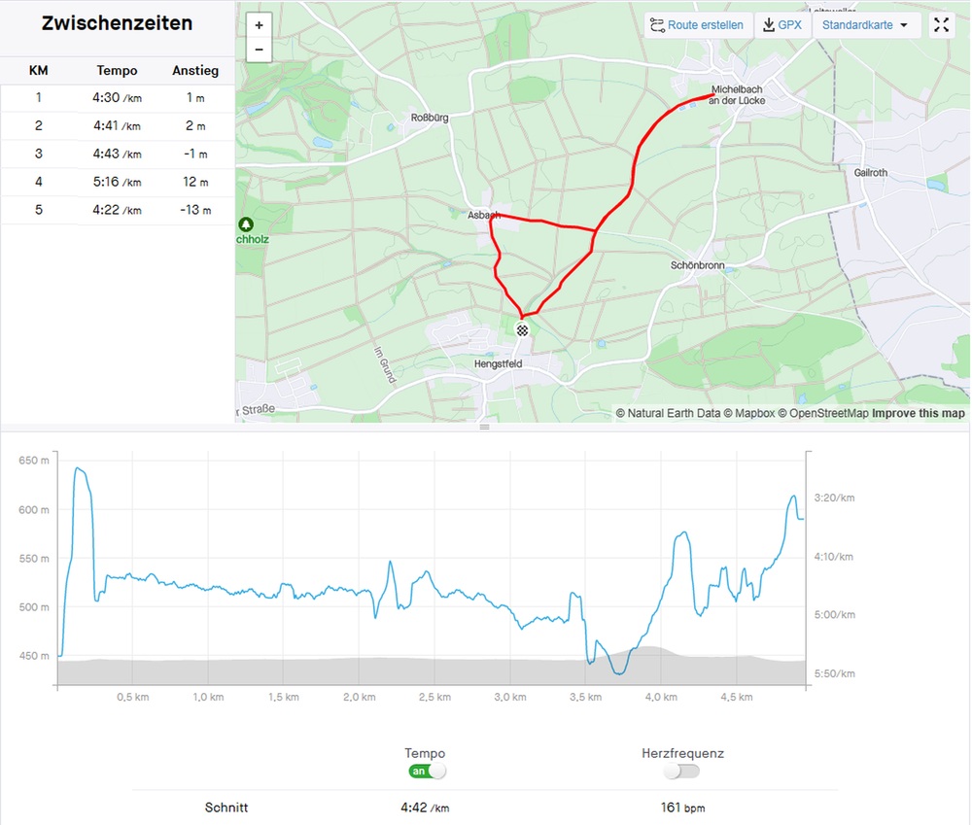Viewport: 972px width, 825px height.
Task: Select the kilometer 4 split row
Action: (117, 182)
